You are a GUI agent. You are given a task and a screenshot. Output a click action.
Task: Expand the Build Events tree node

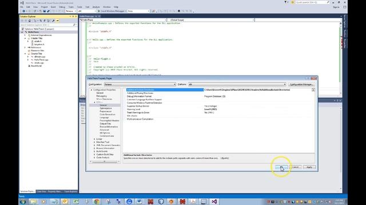point(94,151)
